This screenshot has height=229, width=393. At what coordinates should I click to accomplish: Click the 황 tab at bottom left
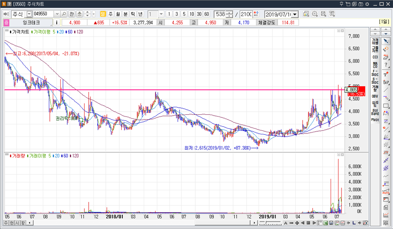[x=23, y=222]
